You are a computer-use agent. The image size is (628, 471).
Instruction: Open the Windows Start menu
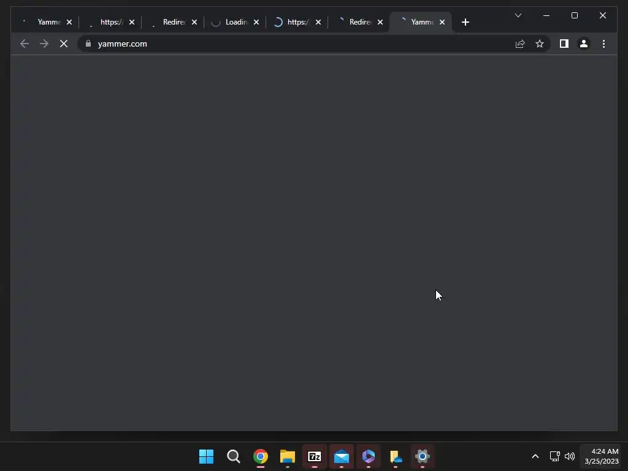point(206,456)
